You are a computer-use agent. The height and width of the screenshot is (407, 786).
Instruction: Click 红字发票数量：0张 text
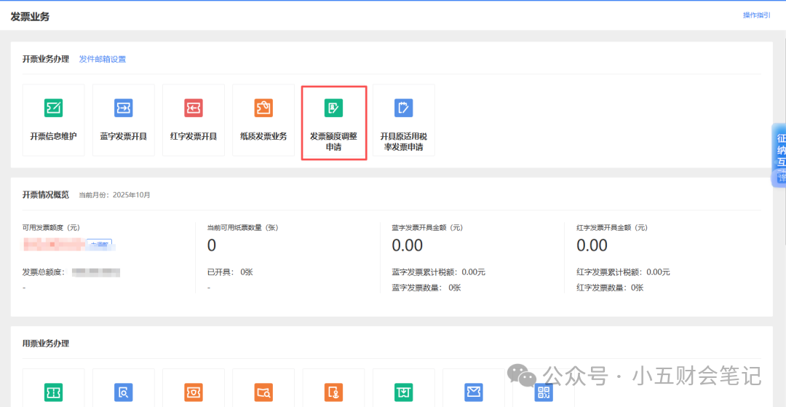click(610, 288)
